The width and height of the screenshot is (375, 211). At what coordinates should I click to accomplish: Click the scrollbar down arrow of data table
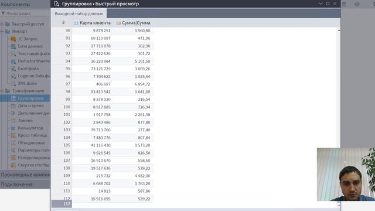coord(339,205)
